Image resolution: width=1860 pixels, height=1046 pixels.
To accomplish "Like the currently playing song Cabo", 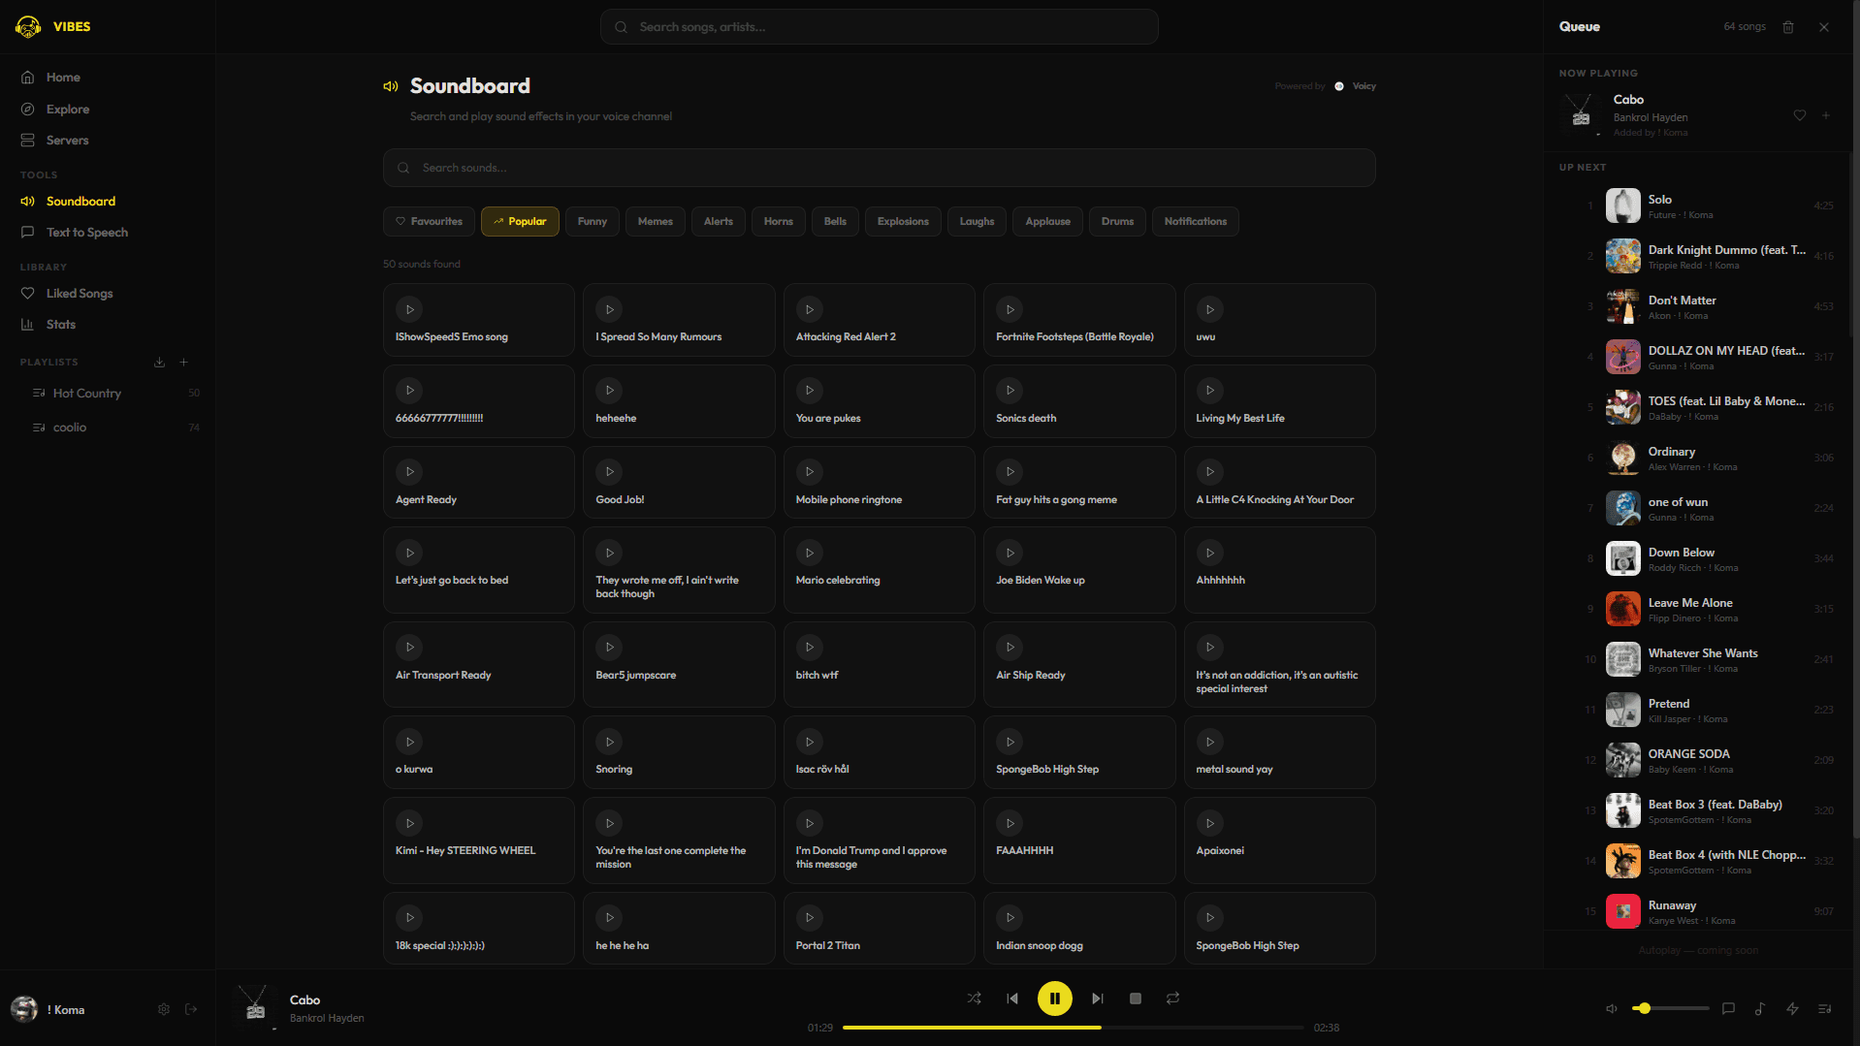I will (x=1799, y=114).
